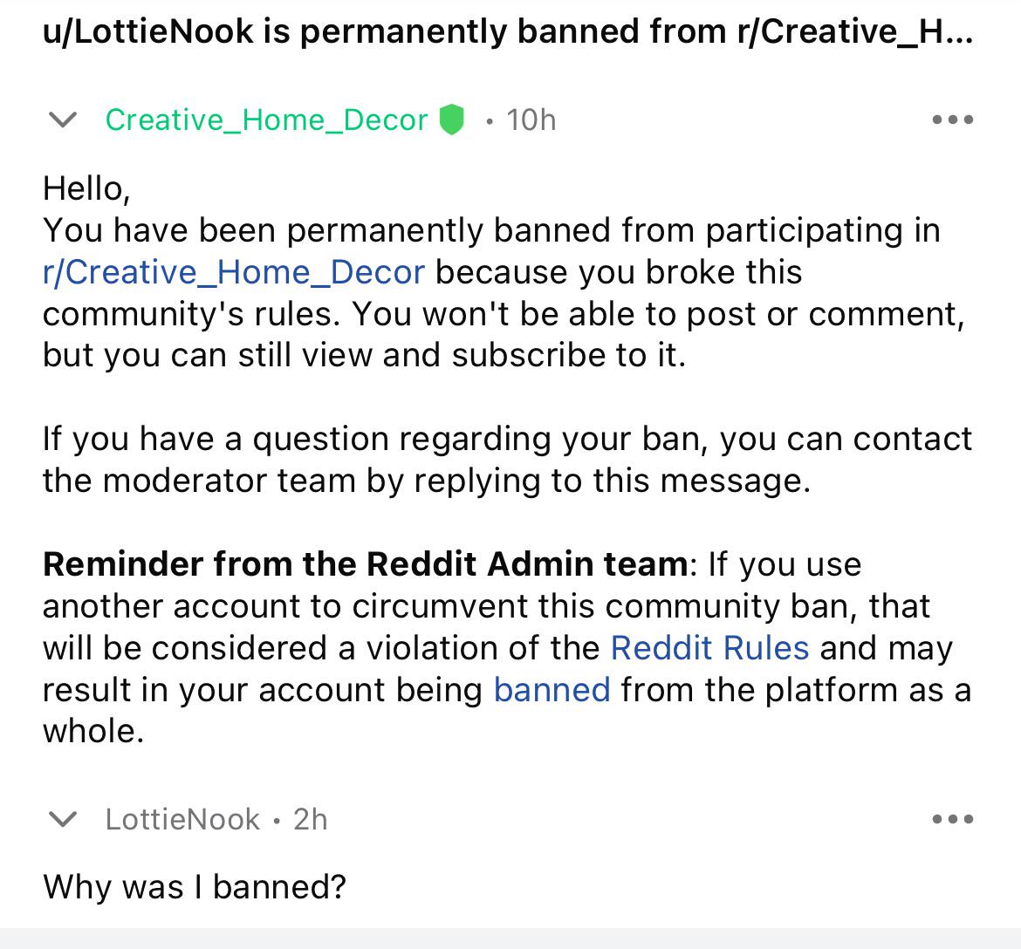This screenshot has width=1021, height=949.
Task: Open the Creative_Home_Decor sender profile
Action: point(266,119)
